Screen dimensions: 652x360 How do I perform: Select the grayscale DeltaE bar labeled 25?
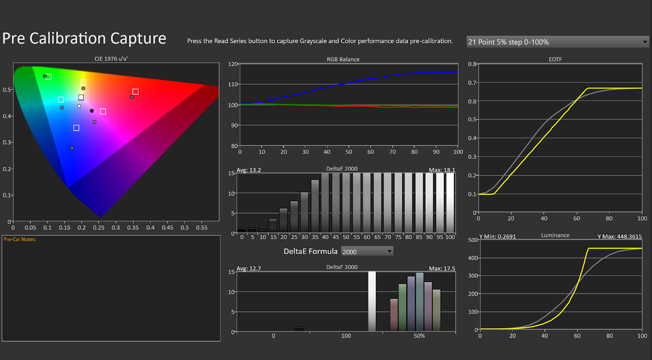click(x=294, y=217)
